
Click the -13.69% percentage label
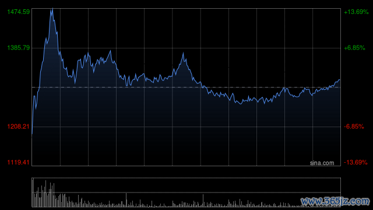pyautogui.click(x=356, y=162)
